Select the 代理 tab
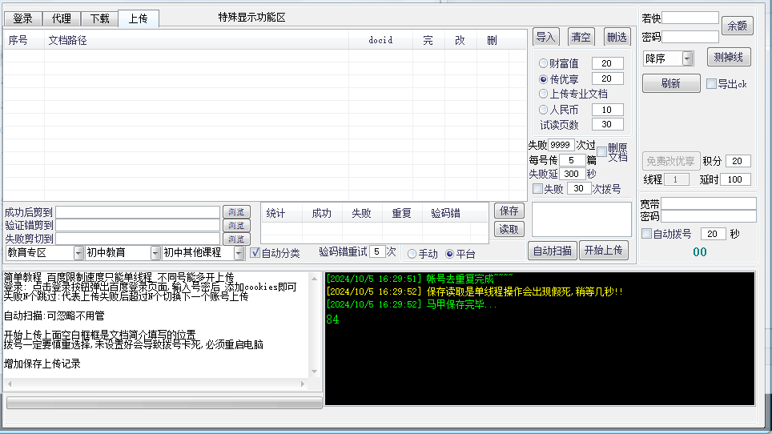Screen dimensions: 772x434 point(61,18)
